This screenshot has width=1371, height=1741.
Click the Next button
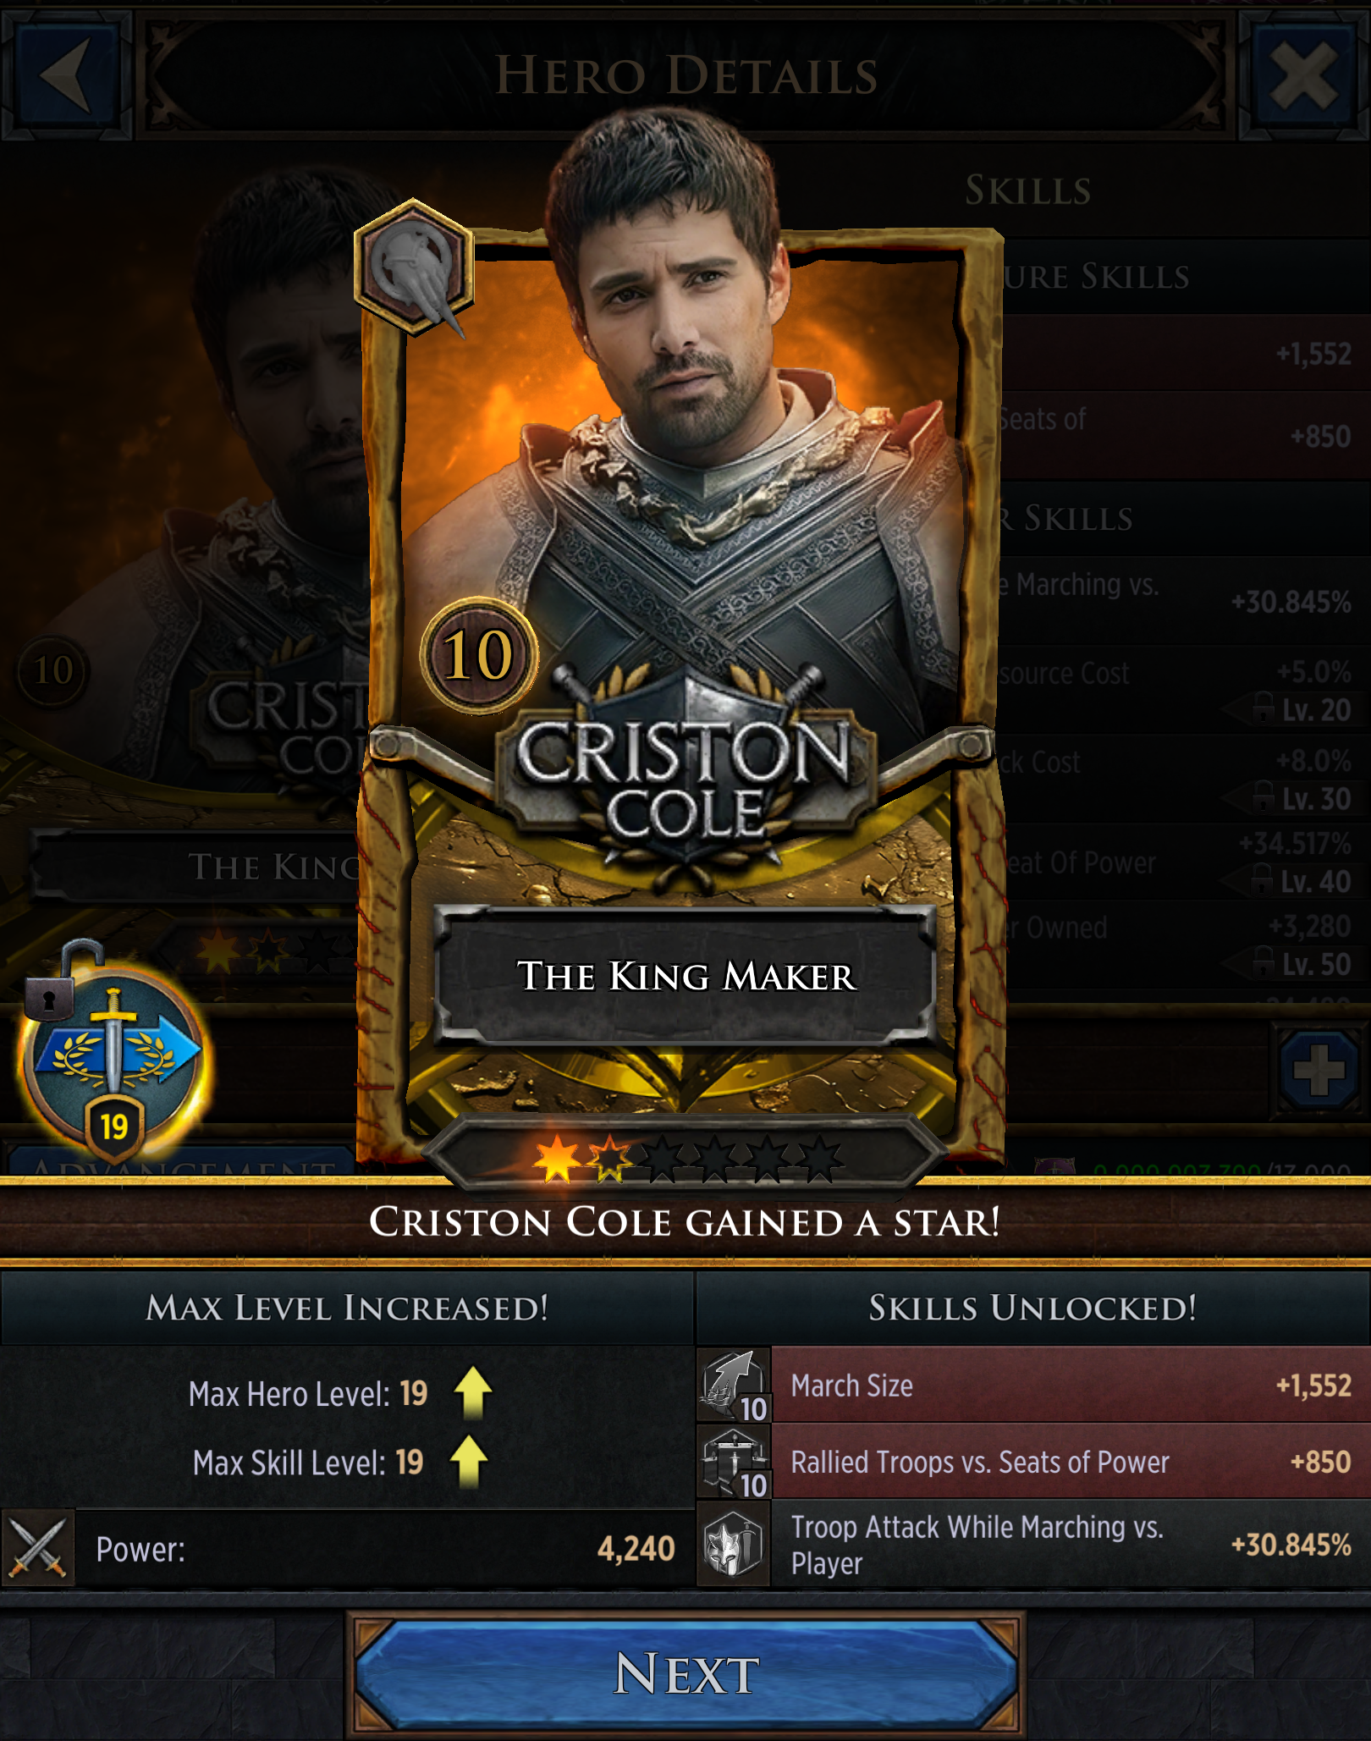(685, 1674)
